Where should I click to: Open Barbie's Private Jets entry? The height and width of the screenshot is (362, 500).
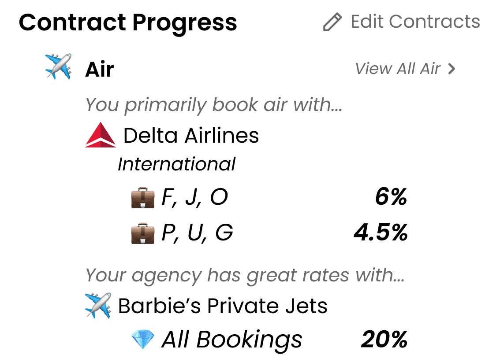[x=223, y=306]
